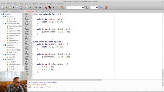
Task: Click the go-to-line number field
Action: (x=93, y=7)
